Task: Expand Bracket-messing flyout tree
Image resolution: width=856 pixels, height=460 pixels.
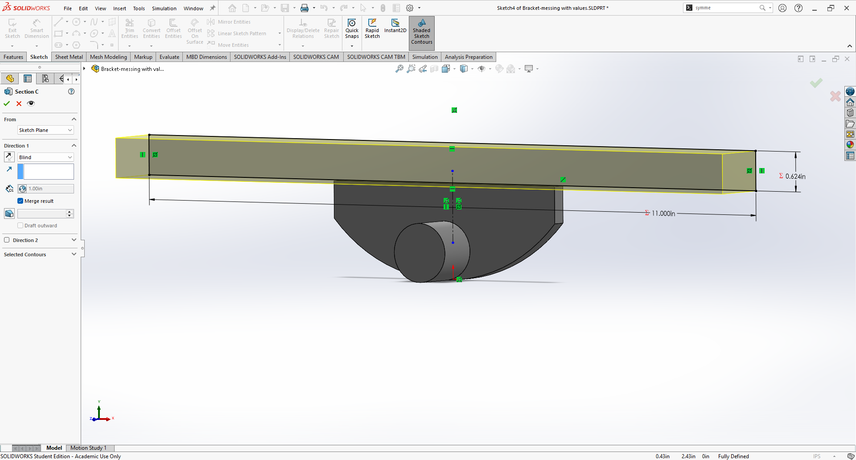Action: tap(84, 69)
